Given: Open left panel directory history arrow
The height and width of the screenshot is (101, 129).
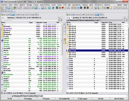Looking at the screenshot, I should 62,20.
